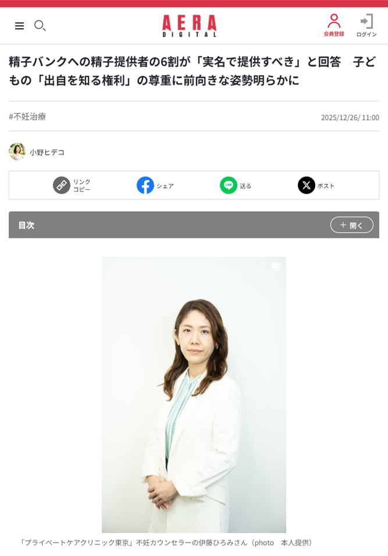Click the ログイン login icon
388x556 pixels.
(x=366, y=25)
